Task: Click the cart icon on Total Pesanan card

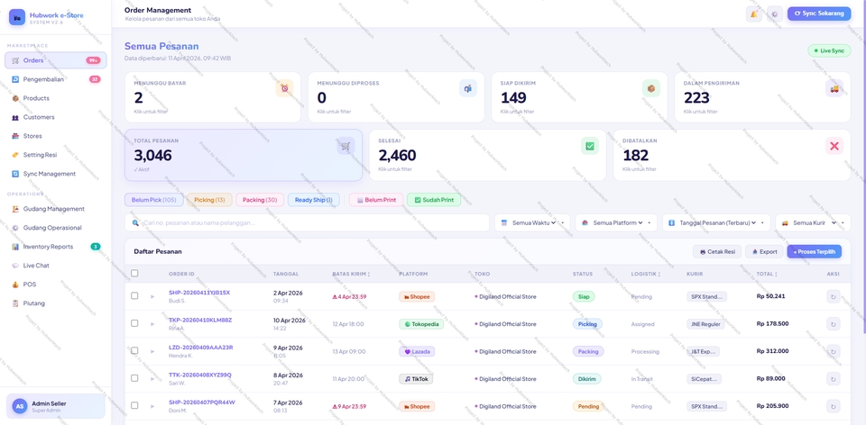Action: point(345,146)
